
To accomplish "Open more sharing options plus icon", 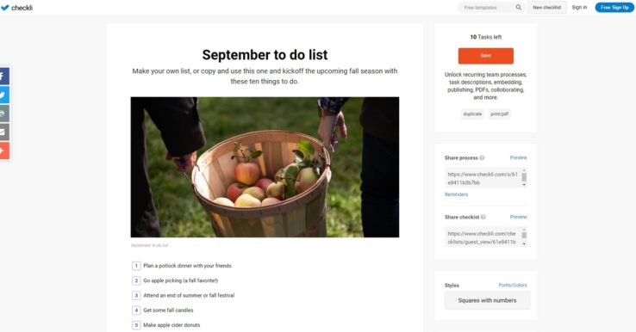I will click(x=3, y=151).
